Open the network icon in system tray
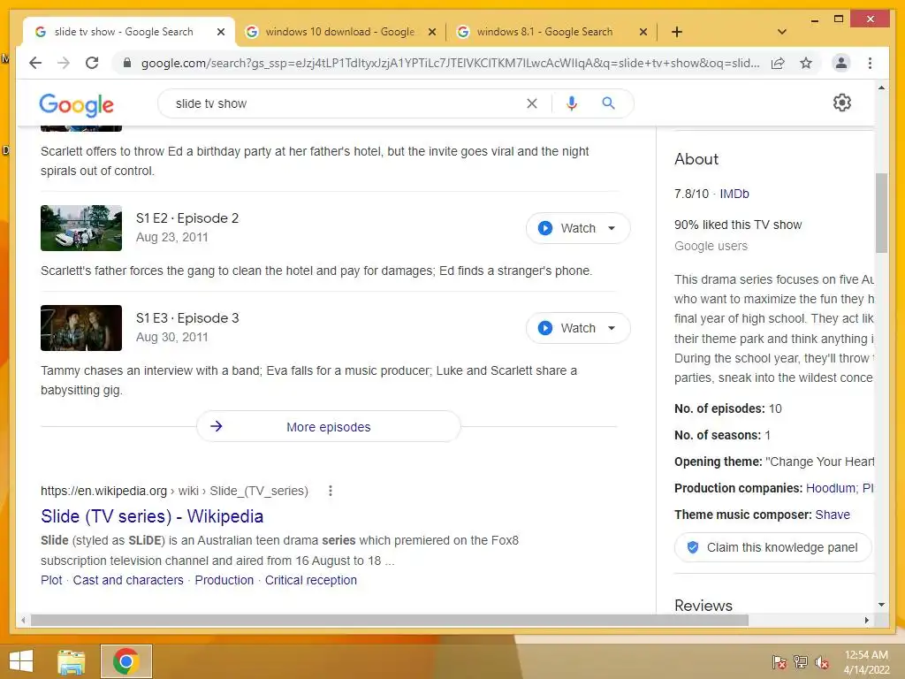 click(x=801, y=662)
